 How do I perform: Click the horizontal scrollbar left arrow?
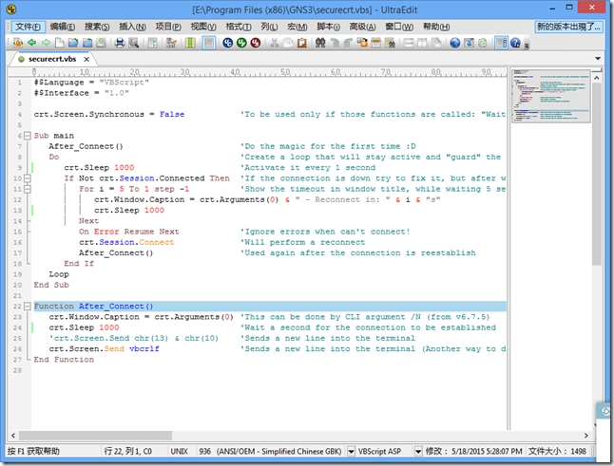click(13, 436)
